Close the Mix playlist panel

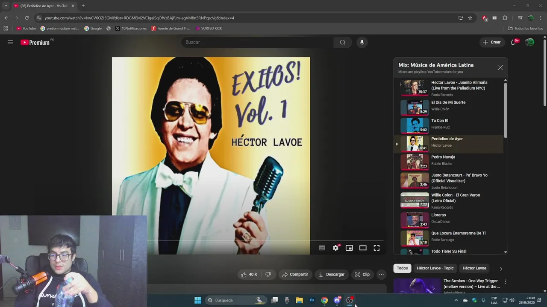[500, 68]
